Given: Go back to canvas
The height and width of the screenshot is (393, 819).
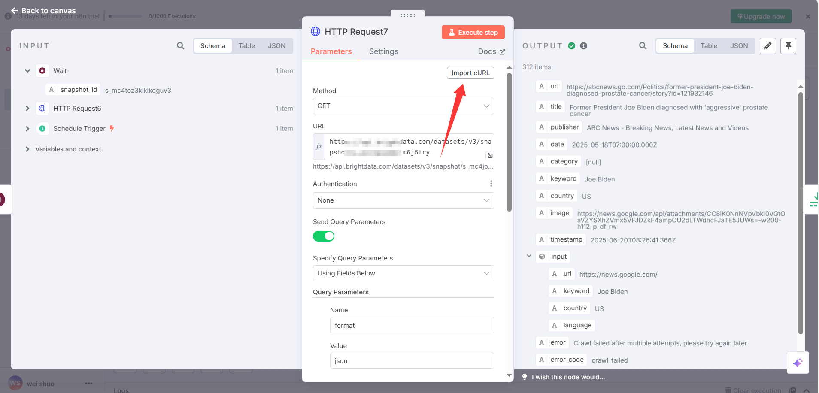Looking at the screenshot, I should click(x=43, y=10).
